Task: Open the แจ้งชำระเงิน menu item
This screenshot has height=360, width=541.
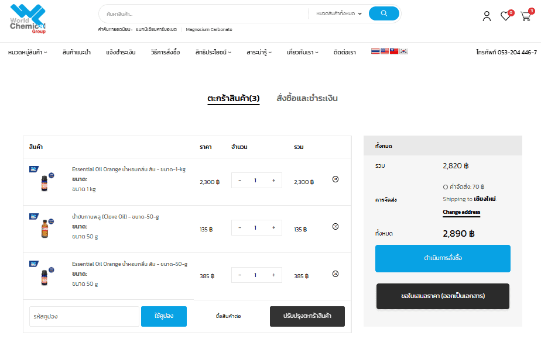Action: click(x=121, y=53)
